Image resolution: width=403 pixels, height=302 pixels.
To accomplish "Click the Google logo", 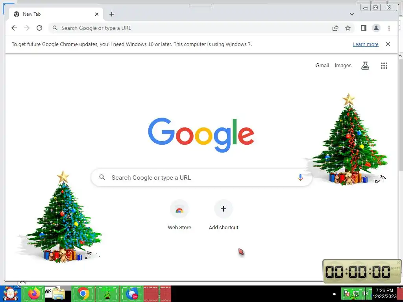I will 201,135.
